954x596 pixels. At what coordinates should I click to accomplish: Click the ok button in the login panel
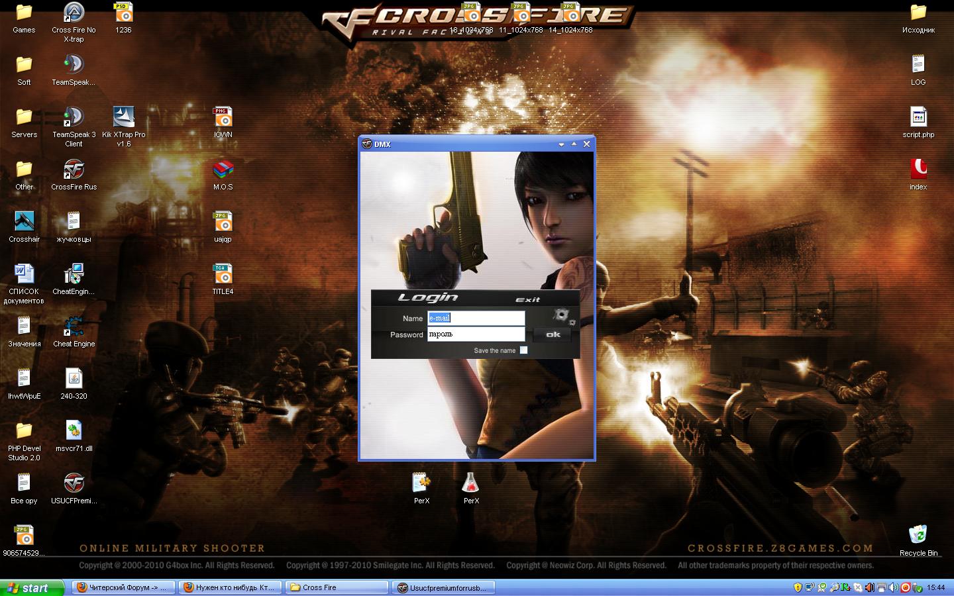(553, 335)
